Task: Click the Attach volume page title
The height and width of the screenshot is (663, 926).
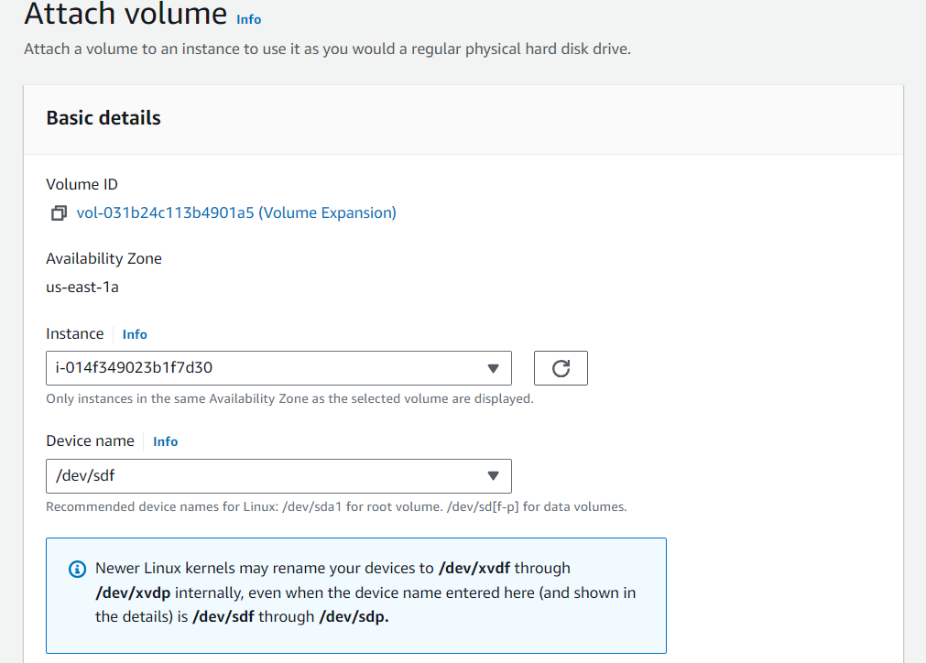Action: [x=125, y=16]
